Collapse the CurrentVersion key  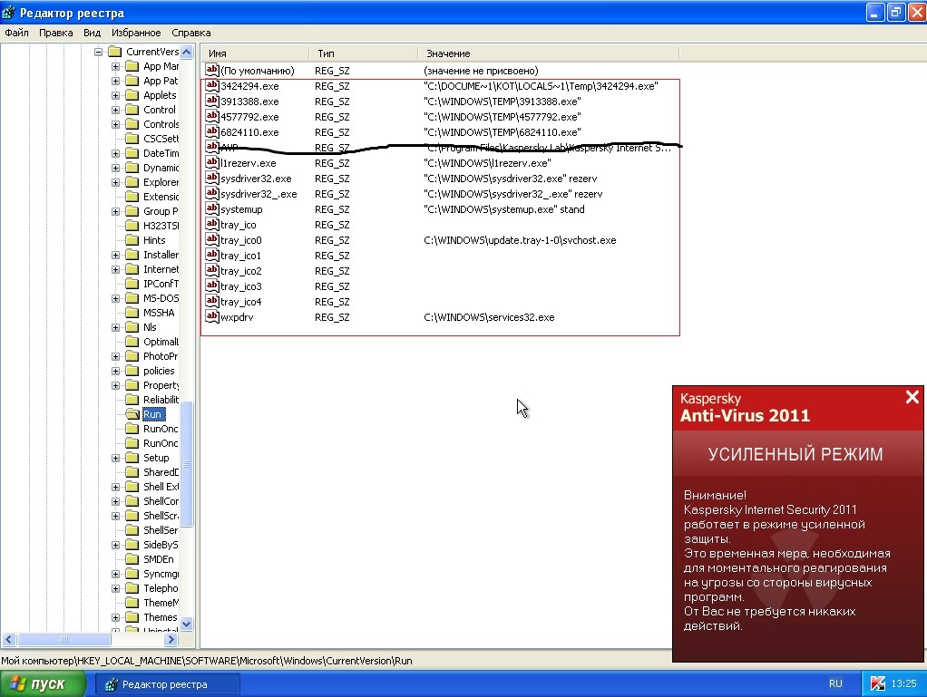(x=97, y=52)
